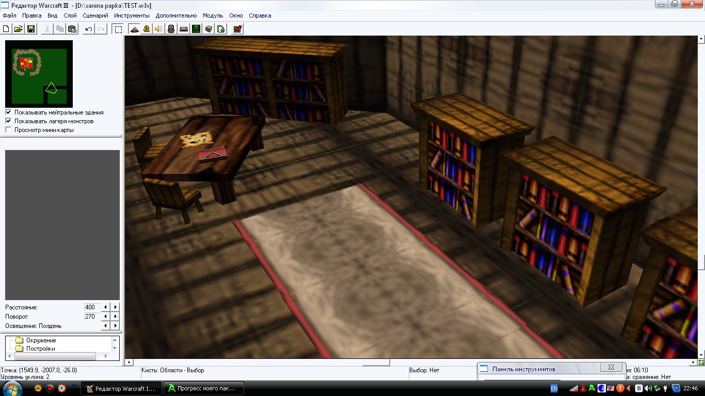
Task: Open a map using the folder icon
Action: click(x=19, y=29)
